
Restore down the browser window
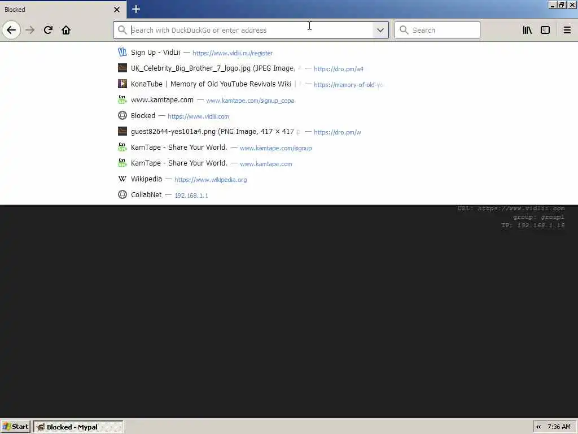562,5
